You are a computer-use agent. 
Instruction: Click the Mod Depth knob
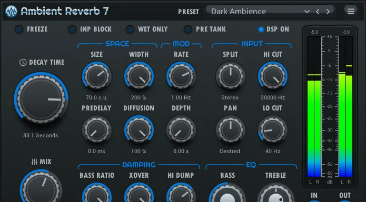coord(181,130)
